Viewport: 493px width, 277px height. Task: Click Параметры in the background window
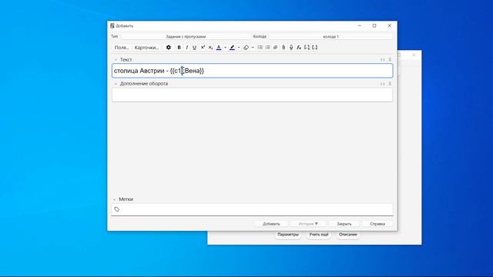[x=288, y=235]
